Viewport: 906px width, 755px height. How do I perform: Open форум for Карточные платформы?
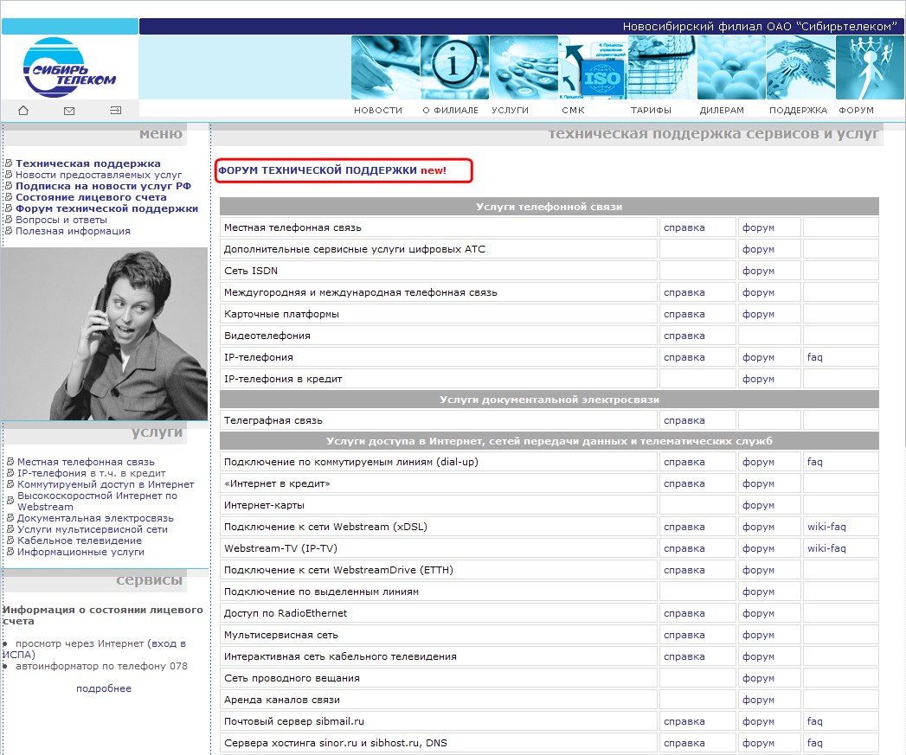click(758, 314)
